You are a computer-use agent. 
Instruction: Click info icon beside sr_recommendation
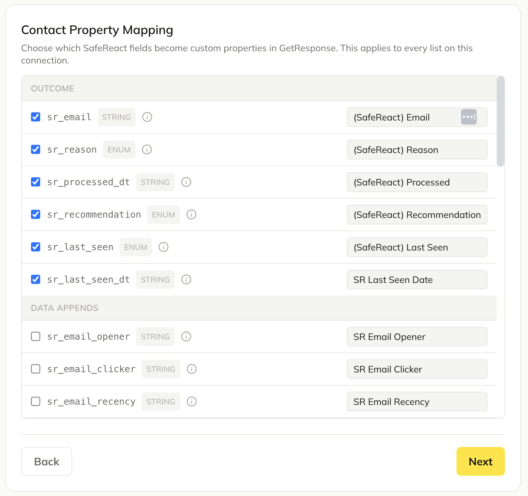pyautogui.click(x=191, y=215)
